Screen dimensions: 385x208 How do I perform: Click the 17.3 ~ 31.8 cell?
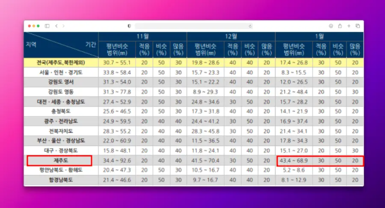tap(206, 111)
